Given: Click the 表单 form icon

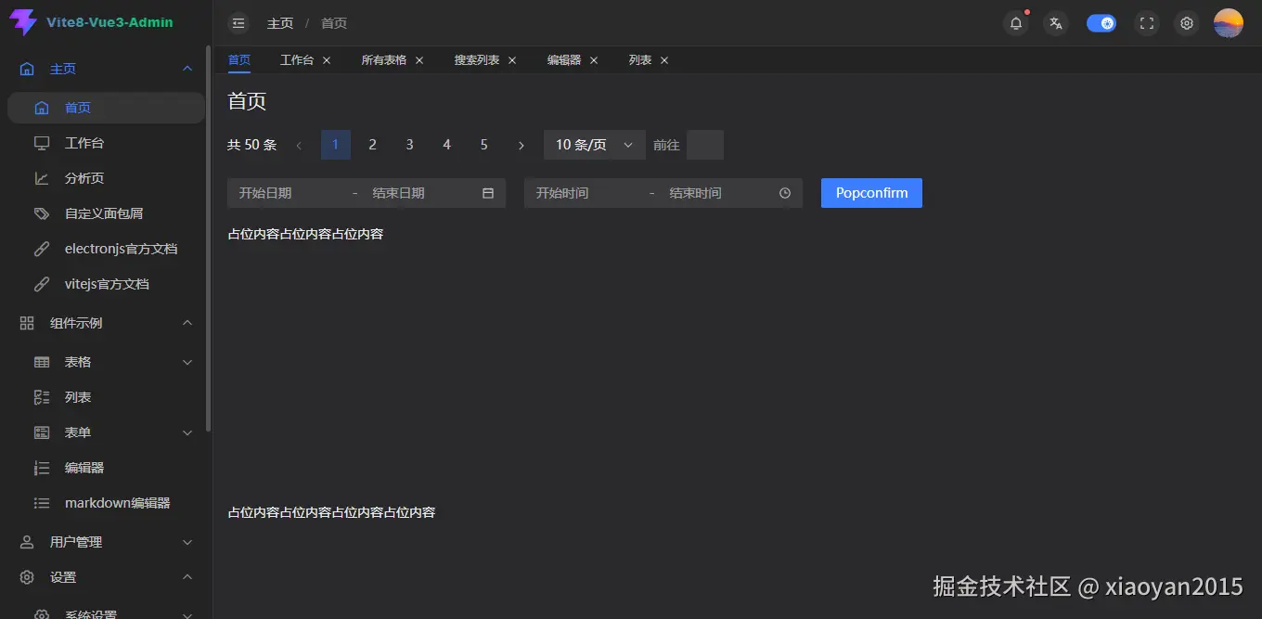Looking at the screenshot, I should pos(41,432).
